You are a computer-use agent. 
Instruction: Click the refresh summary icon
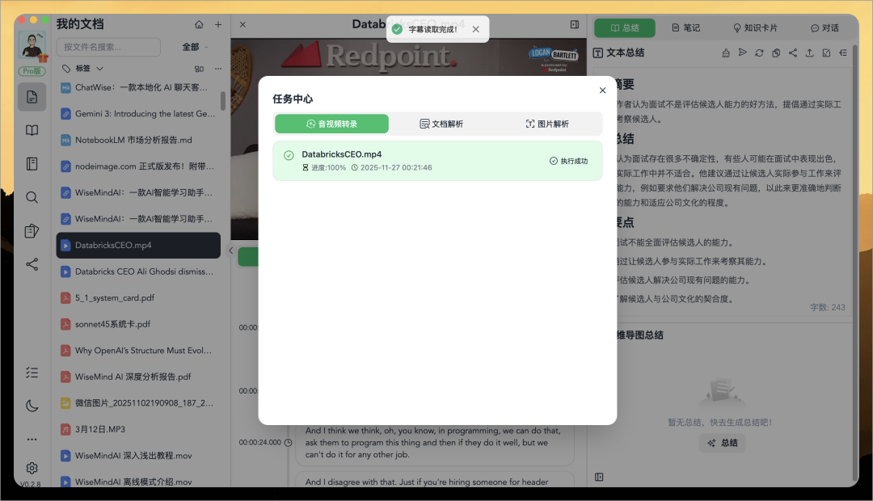pyautogui.click(x=759, y=53)
